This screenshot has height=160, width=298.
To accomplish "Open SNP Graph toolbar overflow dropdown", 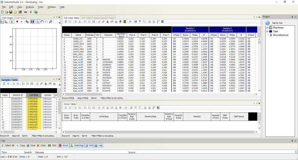I will point(60,23).
